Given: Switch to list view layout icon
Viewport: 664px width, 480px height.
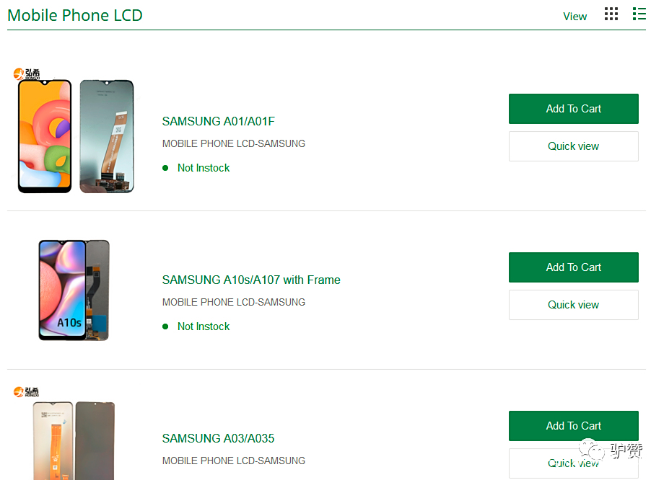Looking at the screenshot, I should [x=639, y=14].
